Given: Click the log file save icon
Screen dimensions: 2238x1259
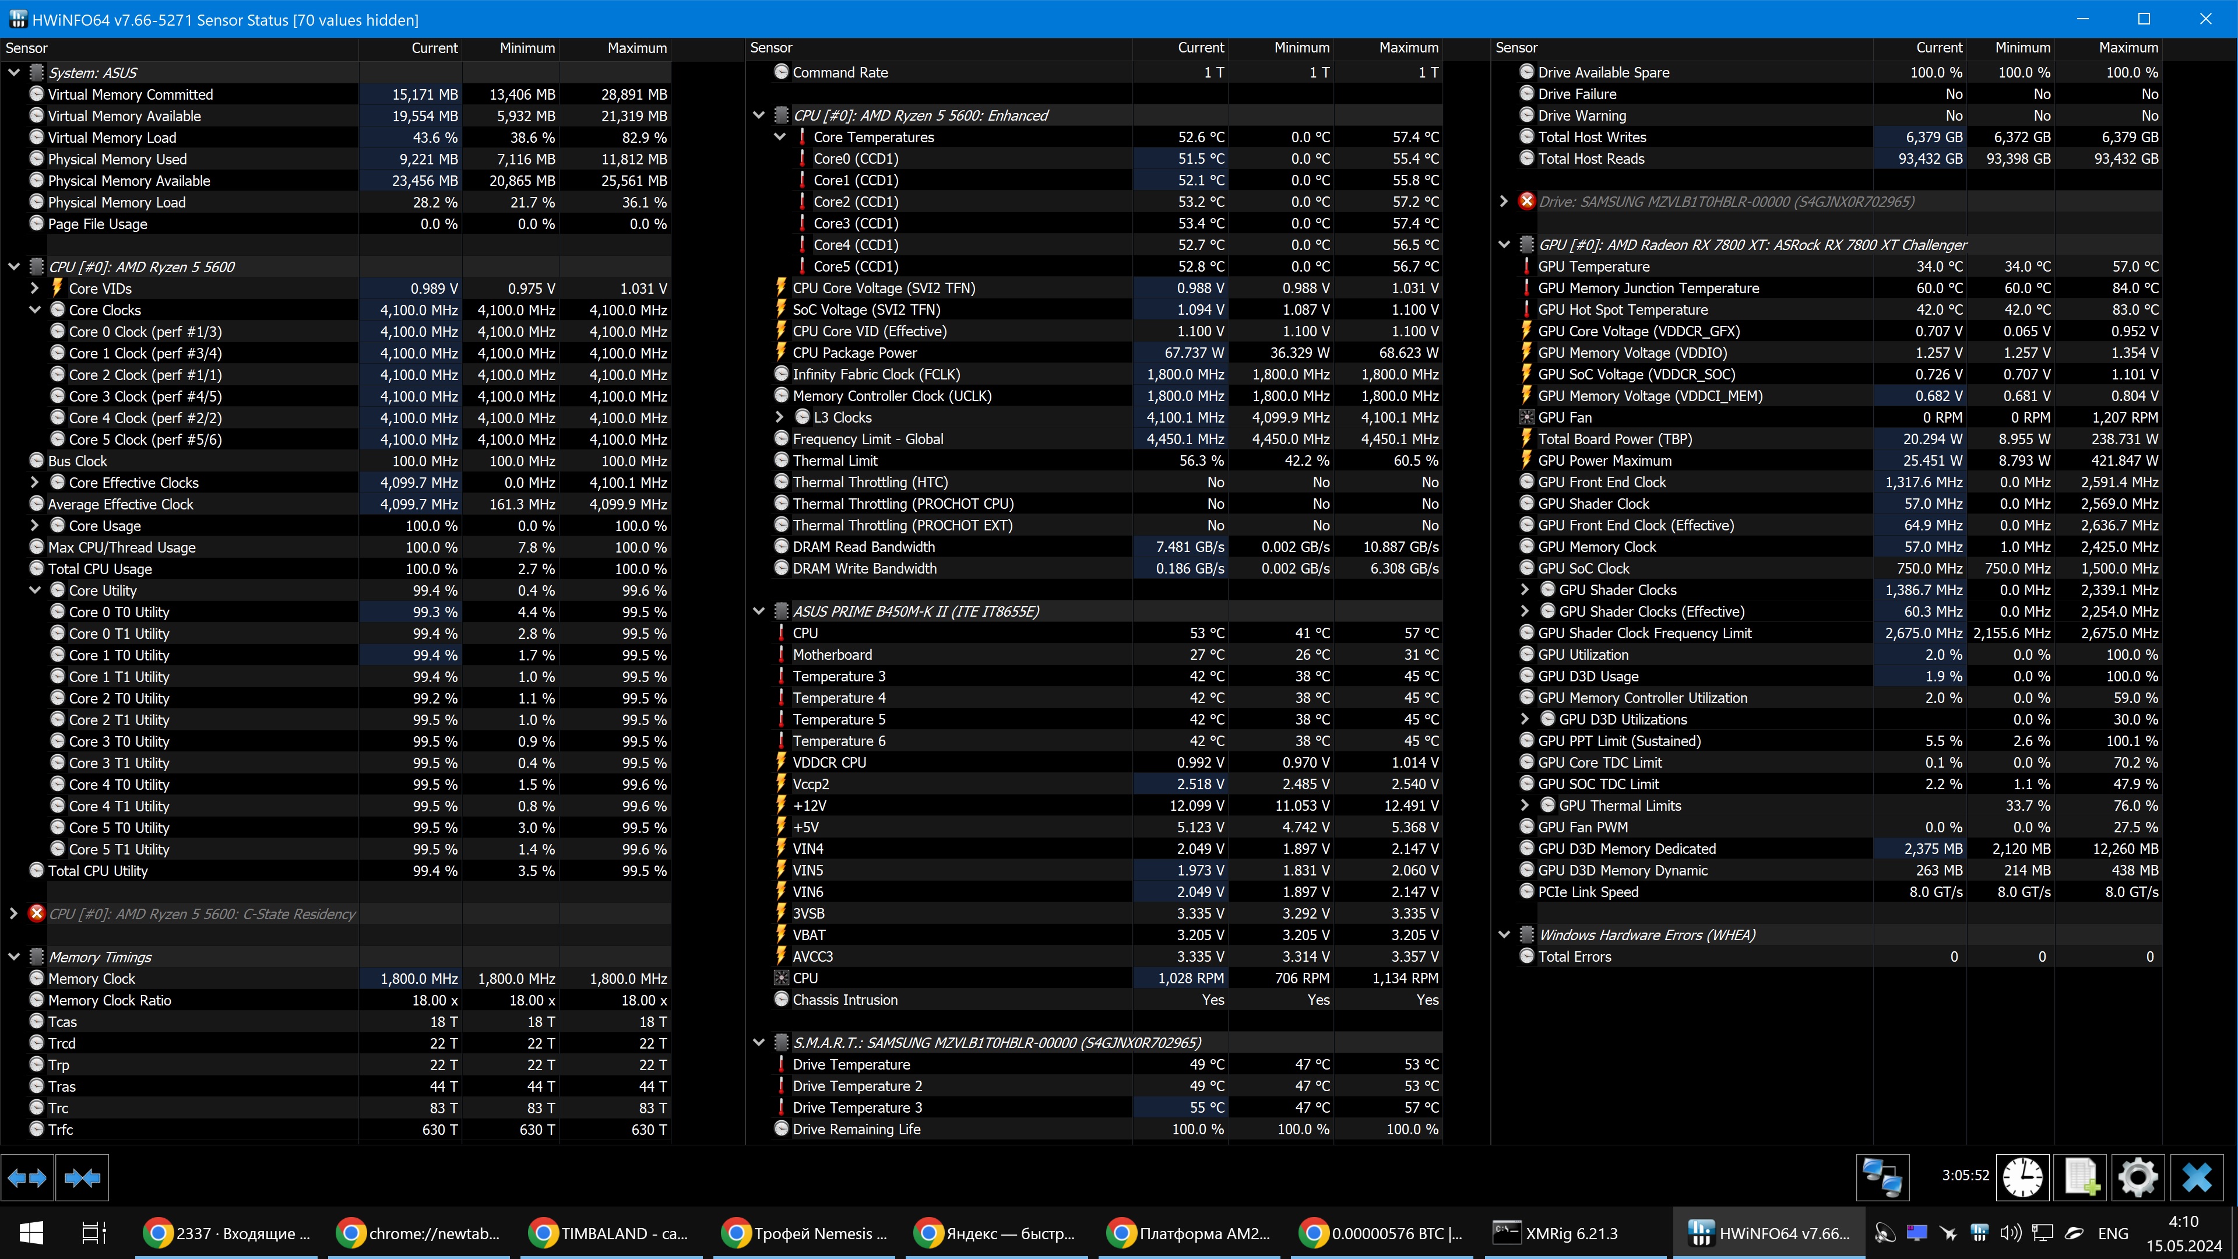Looking at the screenshot, I should 2081,1177.
